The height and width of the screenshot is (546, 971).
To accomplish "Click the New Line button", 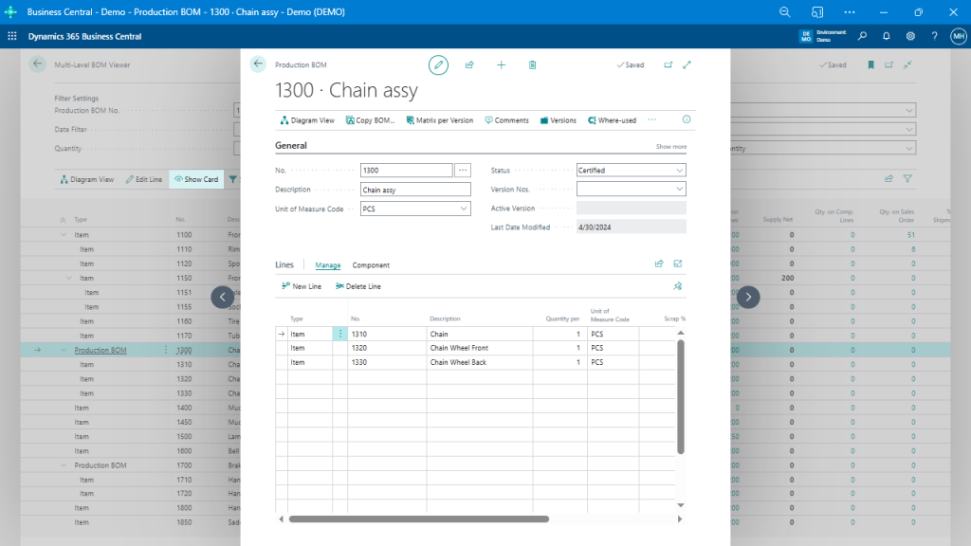I will (x=302, y=286).
